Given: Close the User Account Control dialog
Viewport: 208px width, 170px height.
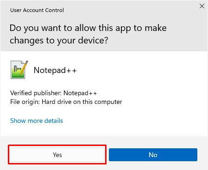Looking at the screenshot, I should tap(202, 6).
